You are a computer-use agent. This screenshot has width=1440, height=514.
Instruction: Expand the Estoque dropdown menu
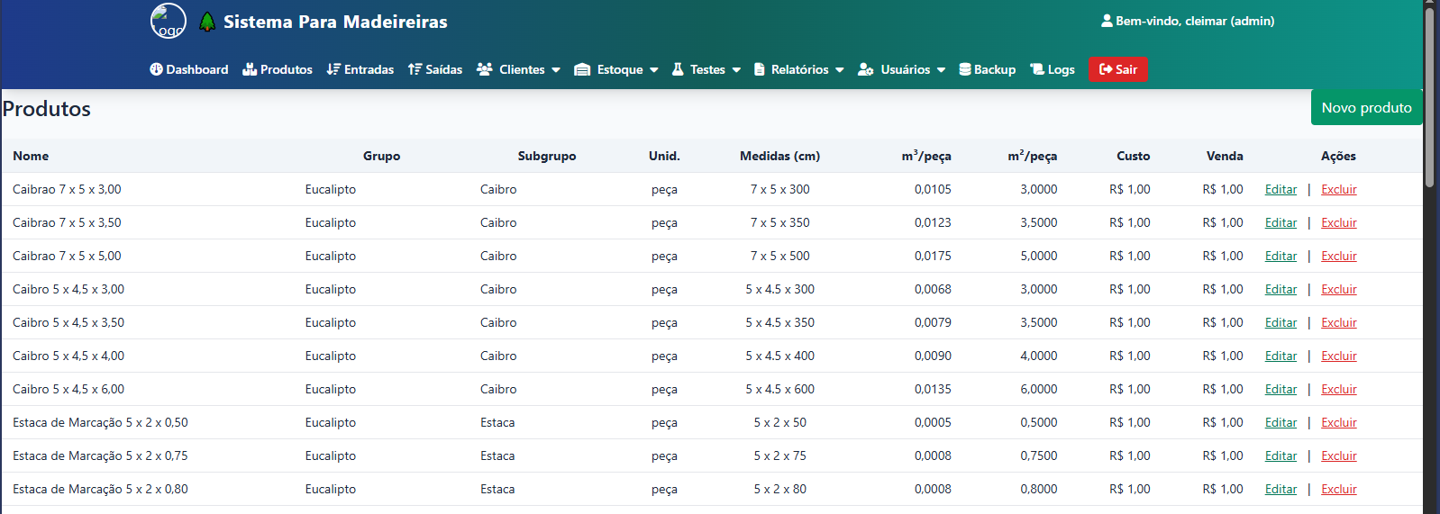click(616, 69)
